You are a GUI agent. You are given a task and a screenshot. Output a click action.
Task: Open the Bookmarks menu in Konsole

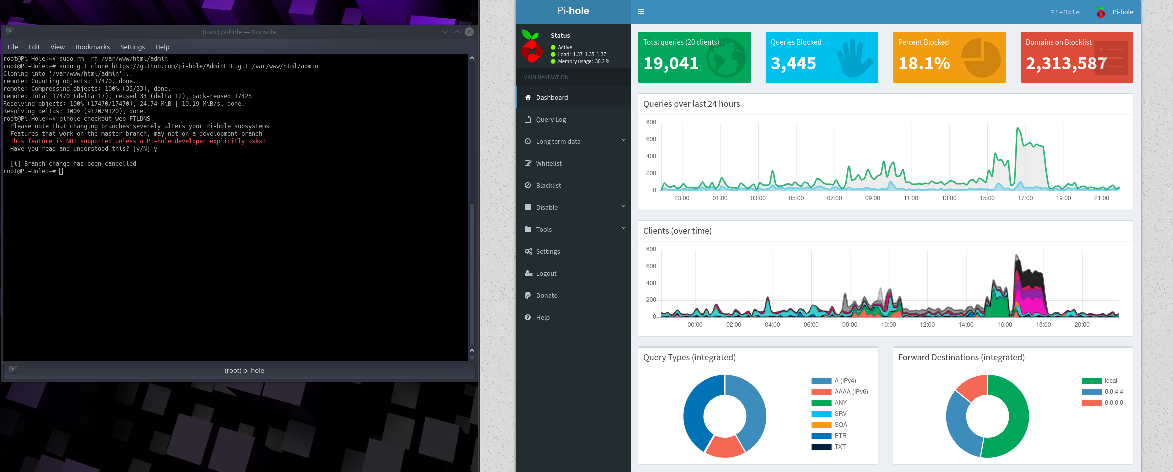(92, 47)
